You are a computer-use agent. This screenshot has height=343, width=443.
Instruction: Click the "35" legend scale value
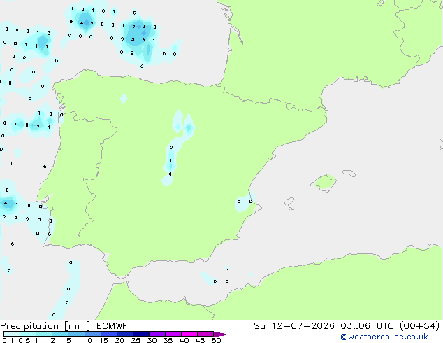[168, 340]
